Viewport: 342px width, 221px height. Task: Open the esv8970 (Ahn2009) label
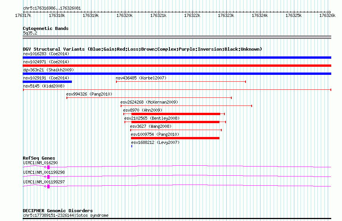pyautogui.click(x=143, y=110)
